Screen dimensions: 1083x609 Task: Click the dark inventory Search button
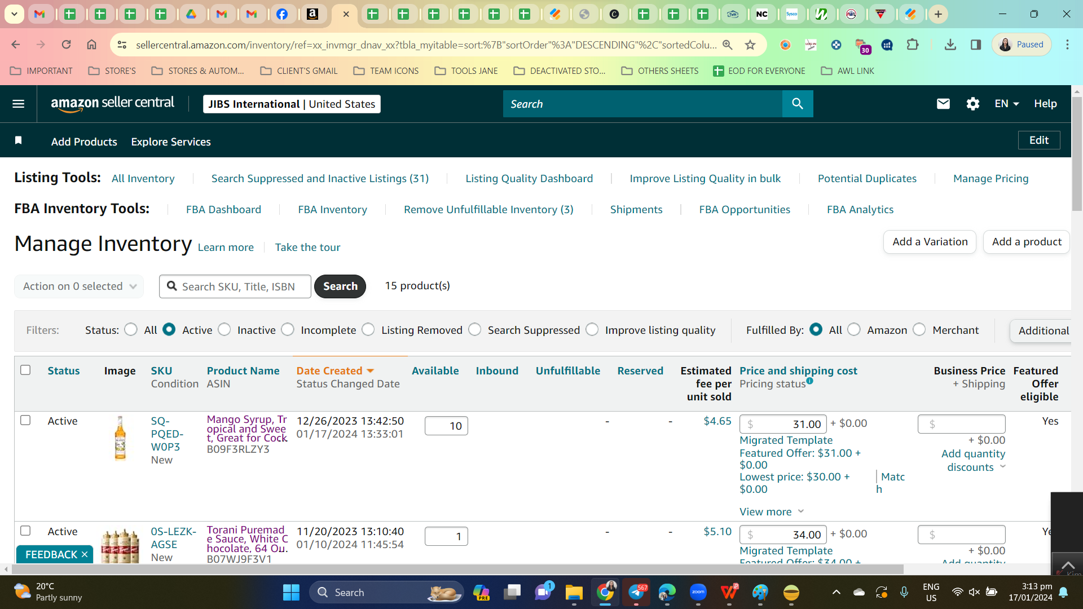340,286
